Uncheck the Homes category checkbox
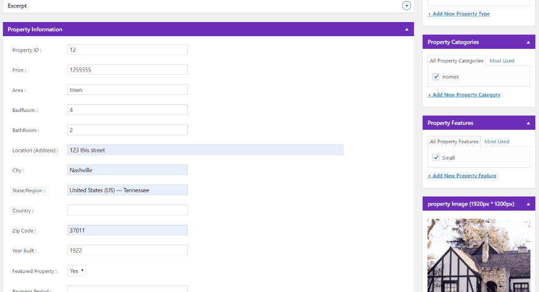 pyautogui.click(x=436, y=77)
